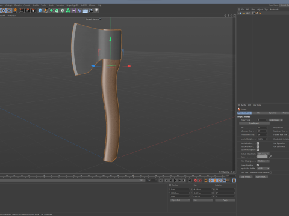Add a Light object icon

(97, 10)
